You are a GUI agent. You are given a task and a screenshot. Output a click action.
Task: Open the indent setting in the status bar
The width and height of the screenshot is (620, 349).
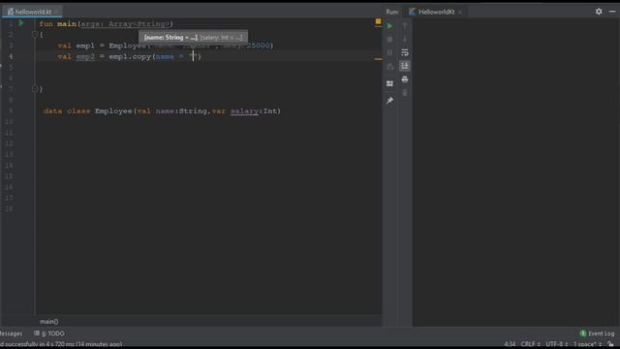(587, 344)
